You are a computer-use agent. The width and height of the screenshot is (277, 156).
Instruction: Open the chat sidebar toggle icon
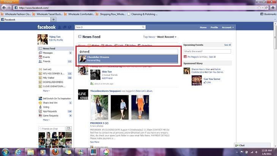click(x=237, y=145)
